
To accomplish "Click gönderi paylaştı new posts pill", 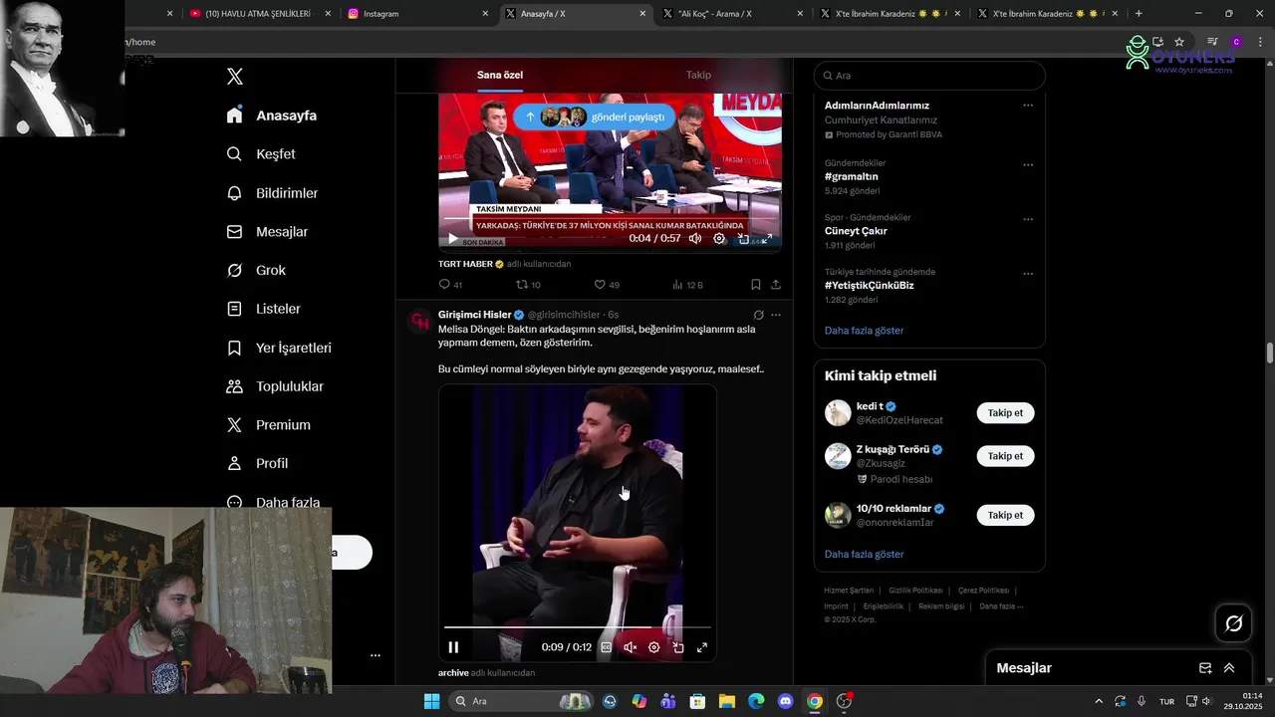I will pos(595,117).
